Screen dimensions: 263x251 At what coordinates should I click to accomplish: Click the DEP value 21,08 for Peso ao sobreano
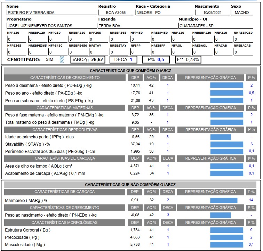coord(135,100)
